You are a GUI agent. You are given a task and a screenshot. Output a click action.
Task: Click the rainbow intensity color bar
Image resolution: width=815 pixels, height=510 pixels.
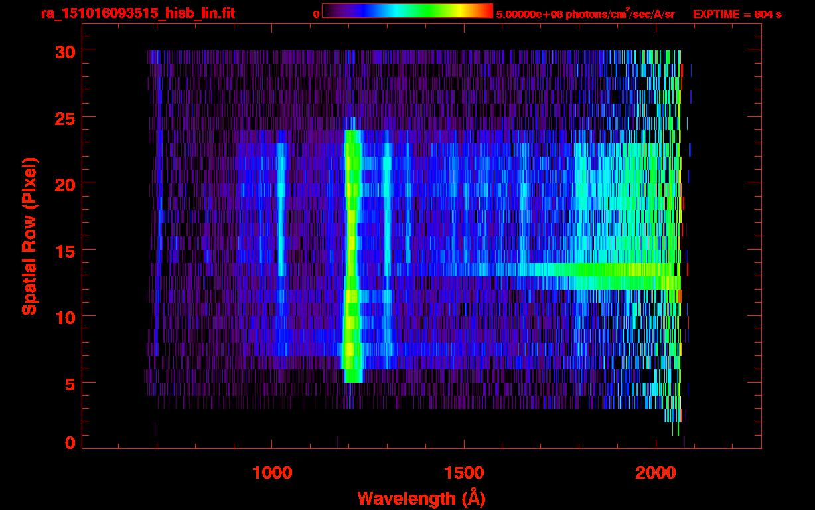[407, 11]
